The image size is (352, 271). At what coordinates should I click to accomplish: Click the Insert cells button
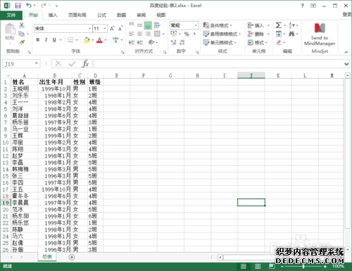point(256,25)
